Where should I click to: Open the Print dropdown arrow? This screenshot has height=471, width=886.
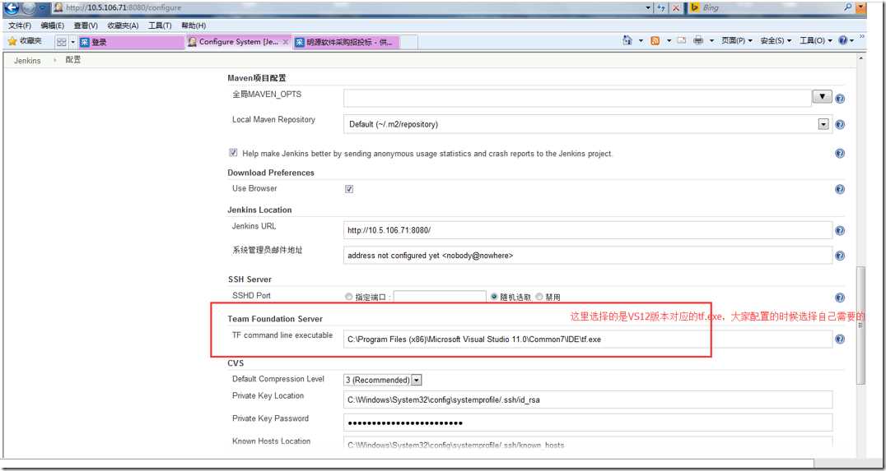711,40
